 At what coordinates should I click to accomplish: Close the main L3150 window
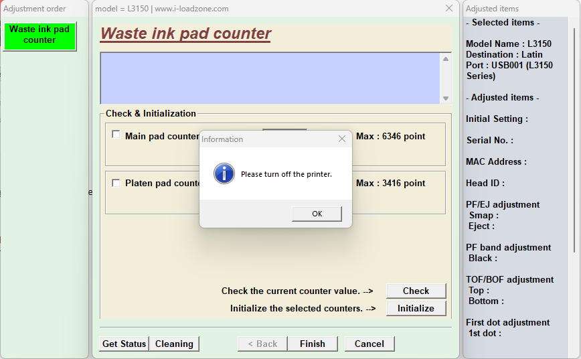448,9
